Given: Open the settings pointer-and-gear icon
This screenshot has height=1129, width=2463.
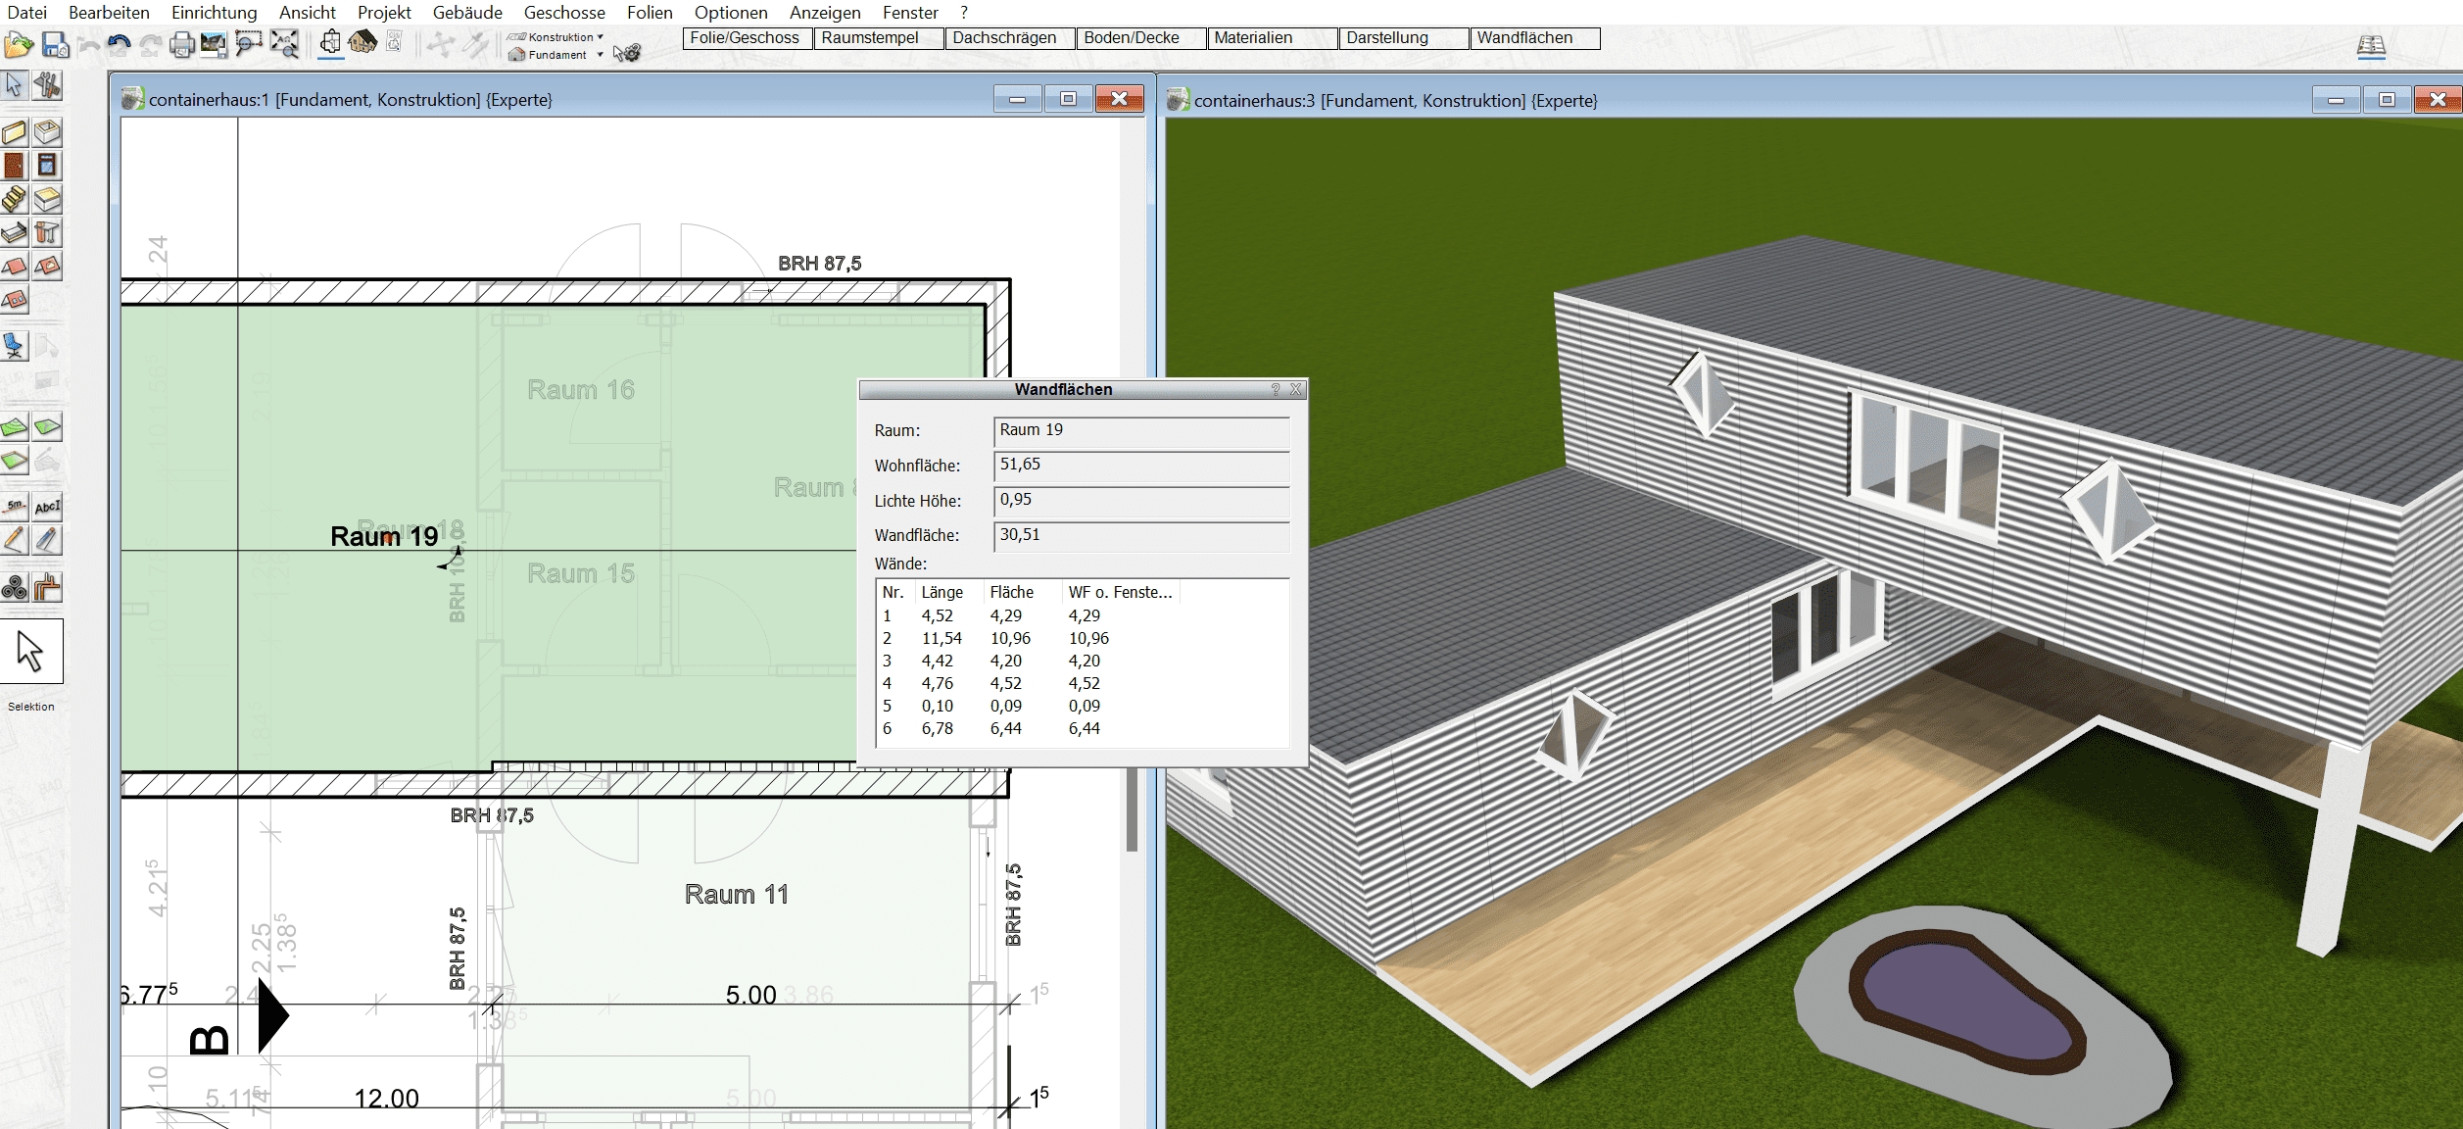Looking at the screenshot, I should click(x=627, y=52).
